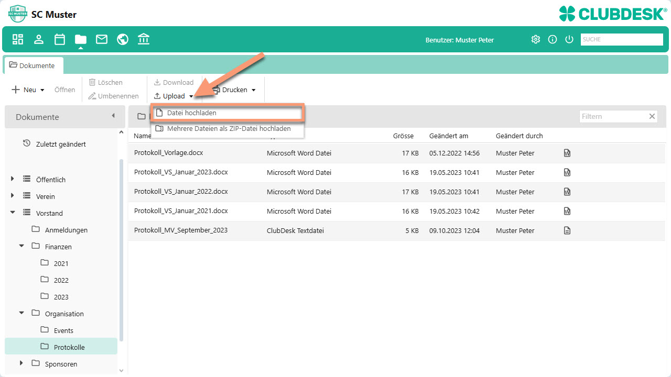Click the ClubDesk Textdatei type cell
This screenshot has height=377, width=671.
(295, 231)
